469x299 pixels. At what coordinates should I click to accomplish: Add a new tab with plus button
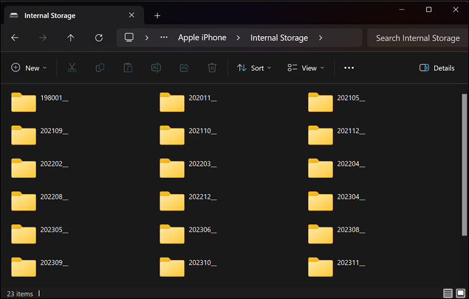(157, 15)
